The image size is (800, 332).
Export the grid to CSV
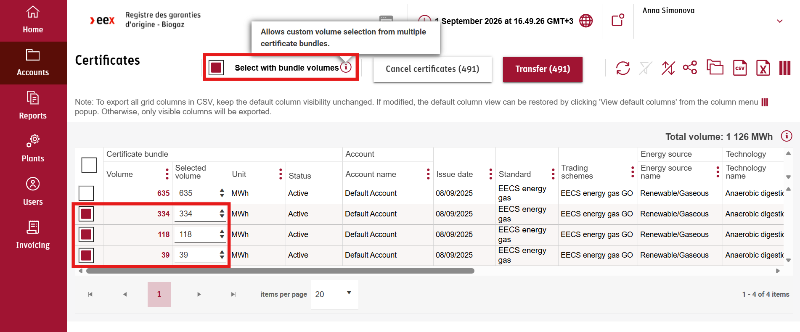740,68
